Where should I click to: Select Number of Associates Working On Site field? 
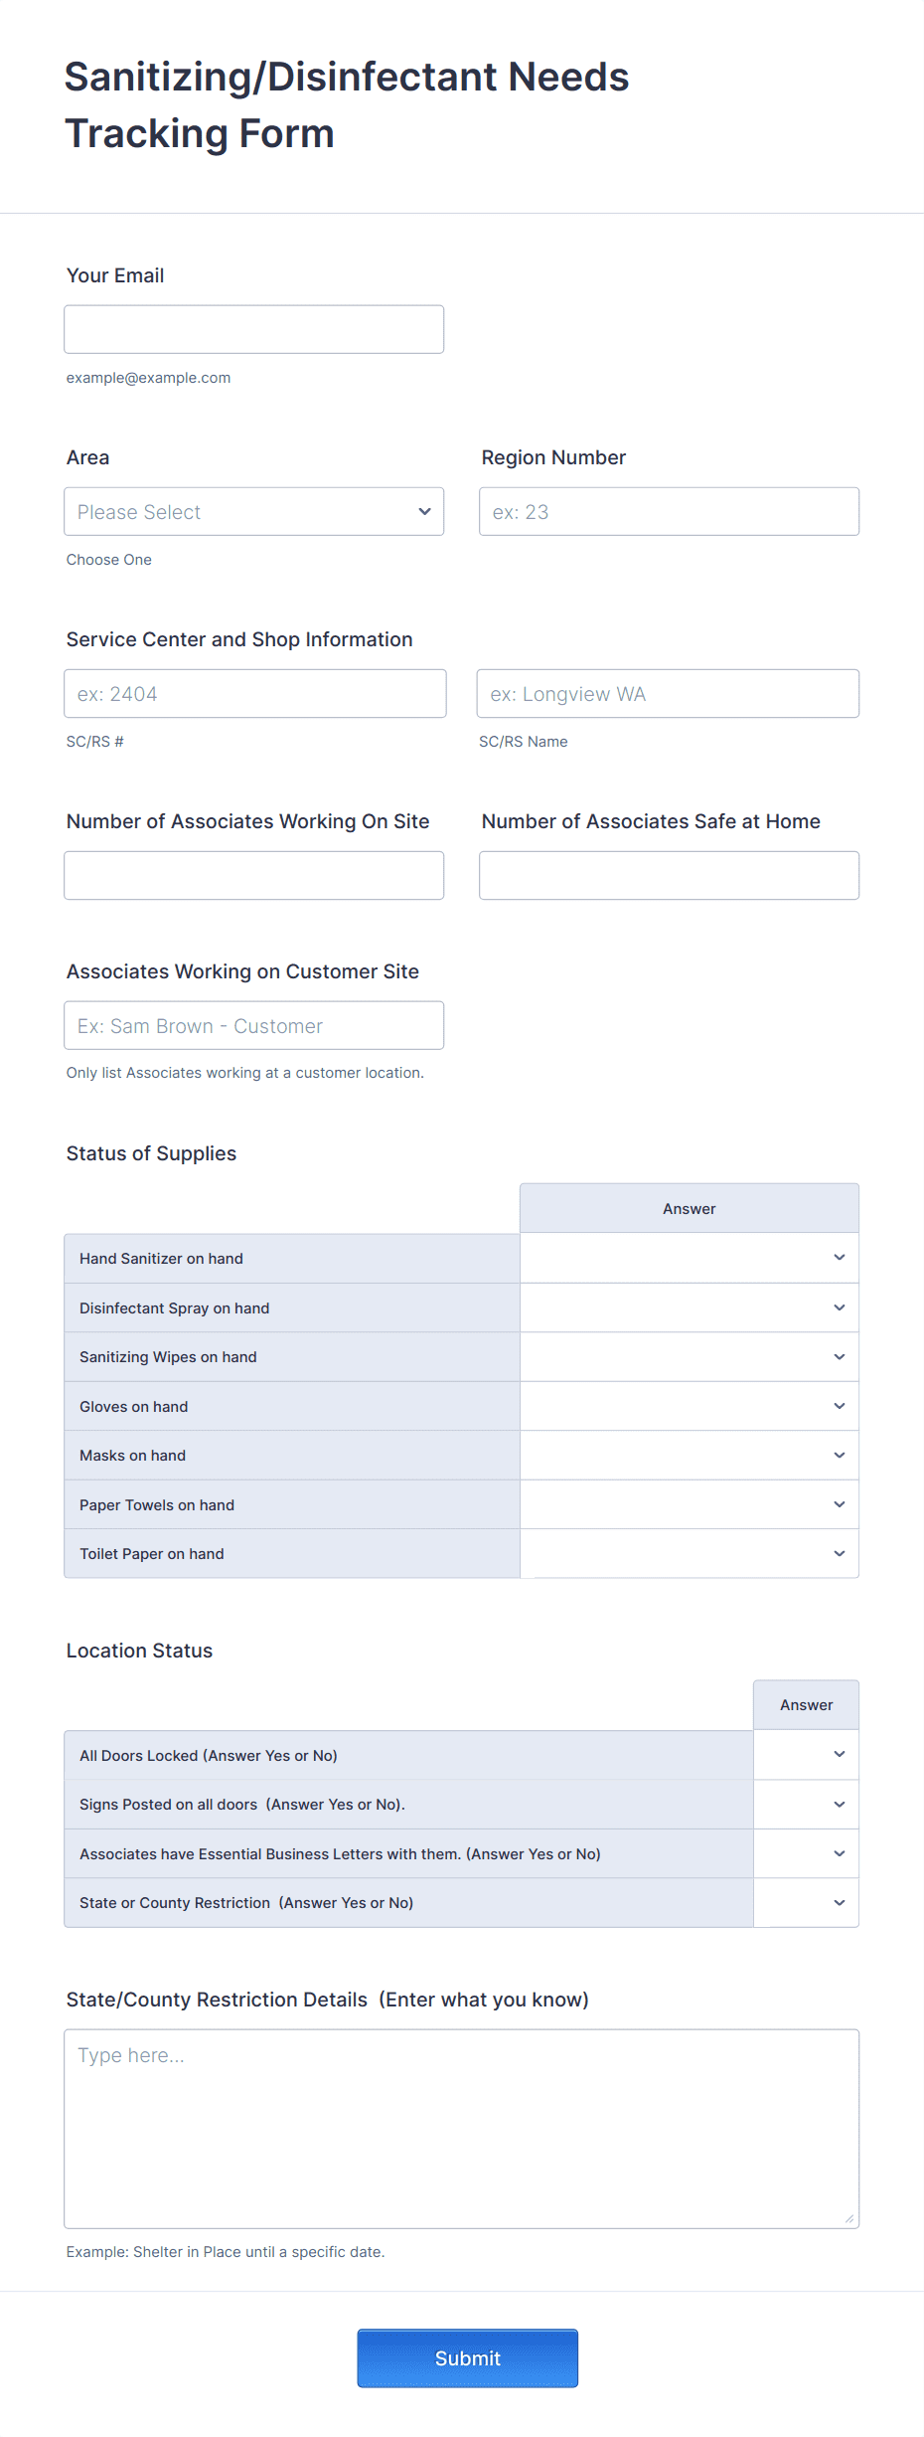253,875
